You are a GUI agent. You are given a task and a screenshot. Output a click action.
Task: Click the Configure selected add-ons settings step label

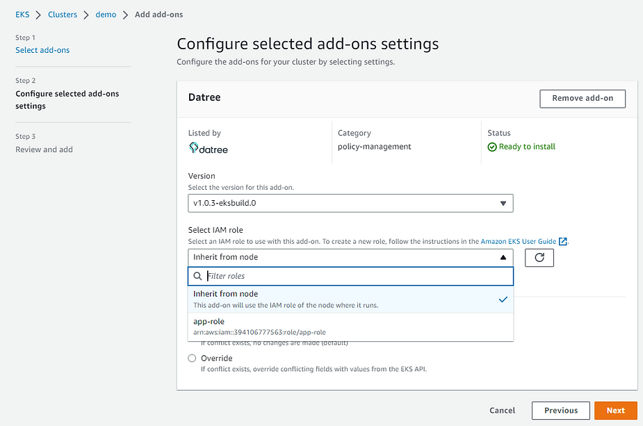(67, 99)
